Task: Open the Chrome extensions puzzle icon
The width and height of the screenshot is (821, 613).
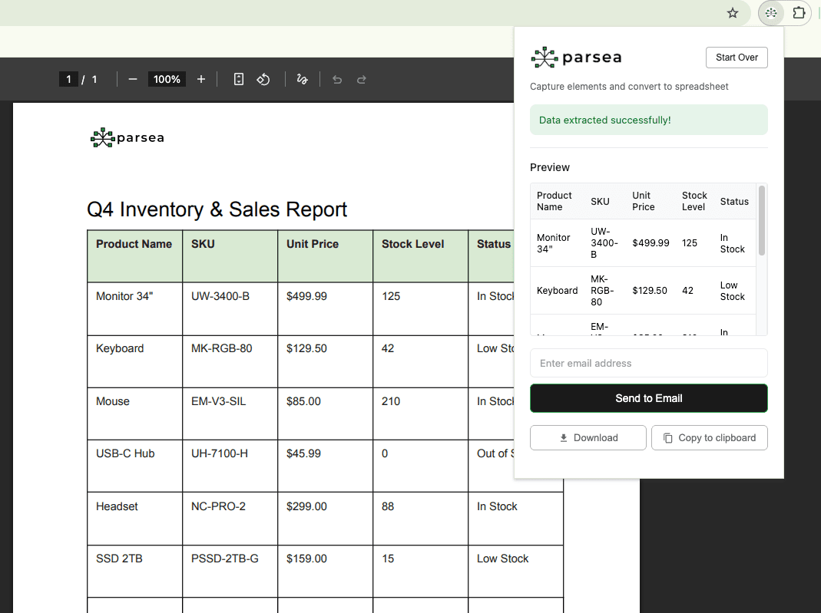Action: [799, 13]
